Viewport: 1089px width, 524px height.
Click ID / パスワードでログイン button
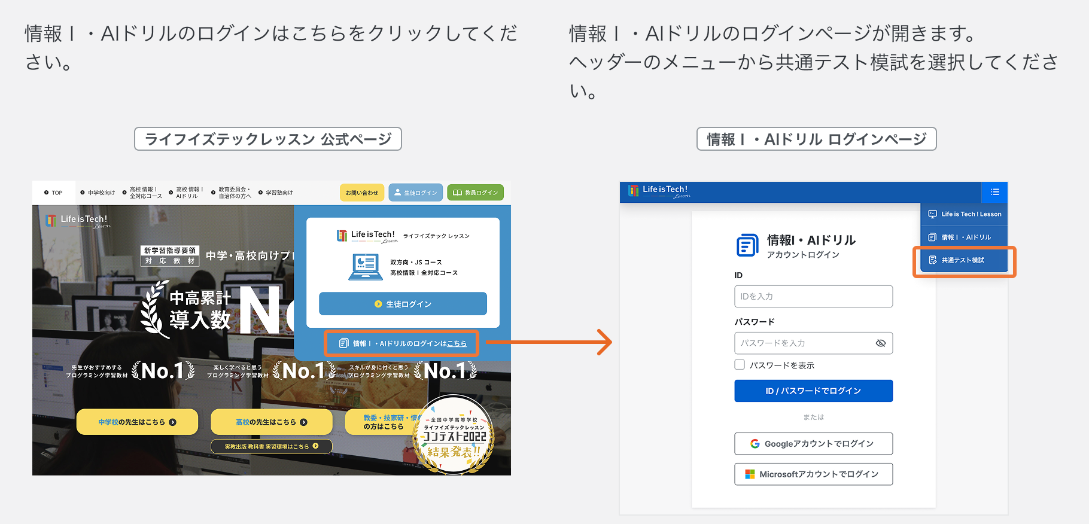[813, 391]
